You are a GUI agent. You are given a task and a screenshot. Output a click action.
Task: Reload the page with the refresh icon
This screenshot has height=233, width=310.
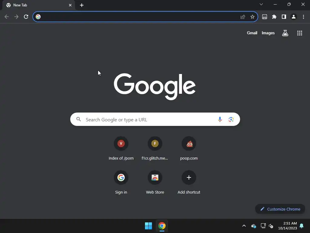pyautogui.click(x=26, y=17)
